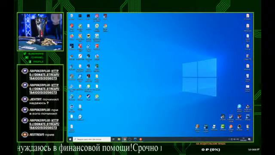Open the Windows Start menu
Screen dimensions: 275x155
pos(70,139)
